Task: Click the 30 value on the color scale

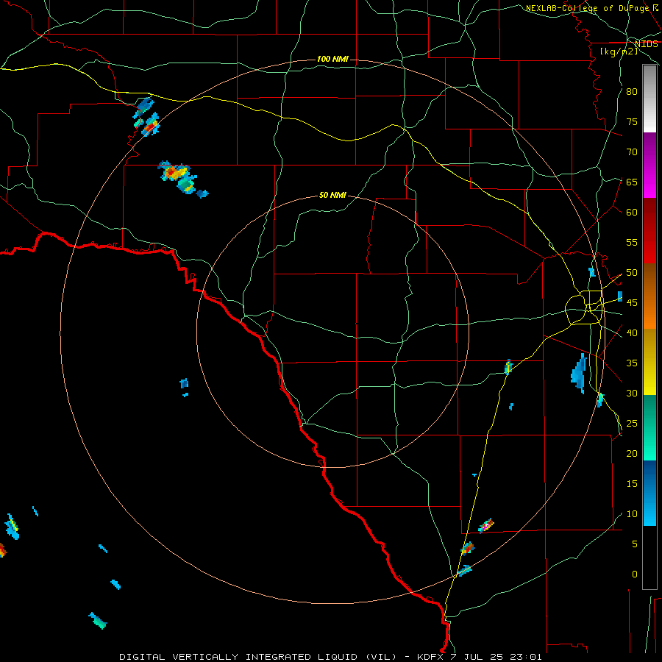Action: coord(632,393)
